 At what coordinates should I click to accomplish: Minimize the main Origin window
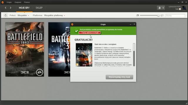tap(178, 2)
